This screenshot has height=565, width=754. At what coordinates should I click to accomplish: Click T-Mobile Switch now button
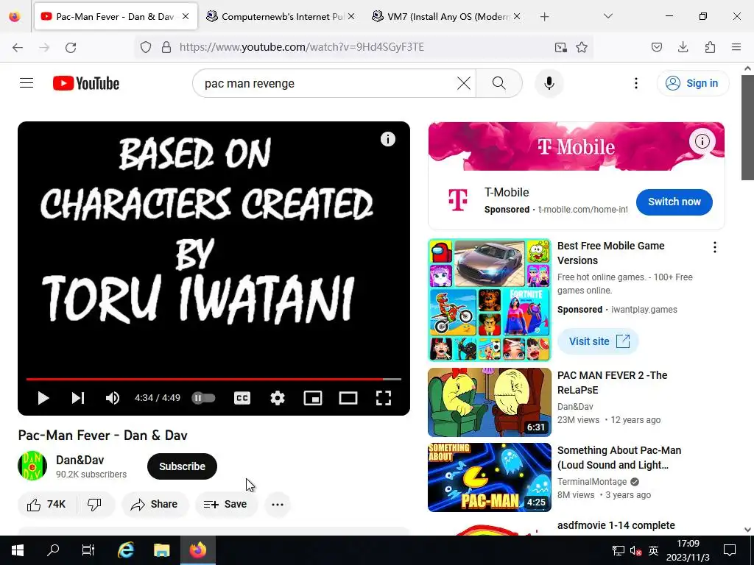coord(674,202)
